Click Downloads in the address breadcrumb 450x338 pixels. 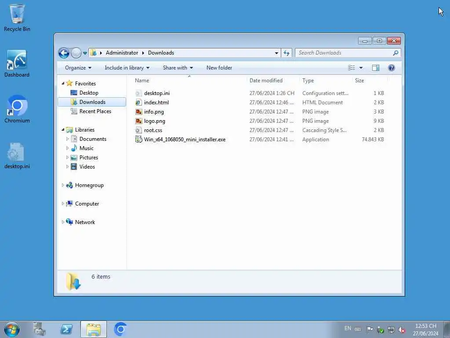[x=161, y=53]
